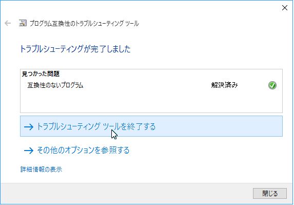Click the blue arrow beside トラブルシューティング ツールを終了する

pos(29,127)
